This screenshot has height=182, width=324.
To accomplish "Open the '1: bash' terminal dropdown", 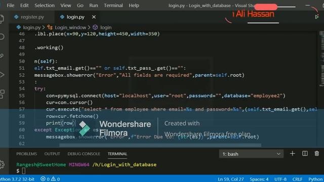I will coord(251,154).
